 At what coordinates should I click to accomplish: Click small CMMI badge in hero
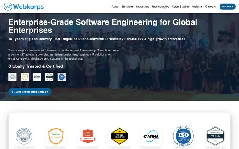[x=37, y=77]
